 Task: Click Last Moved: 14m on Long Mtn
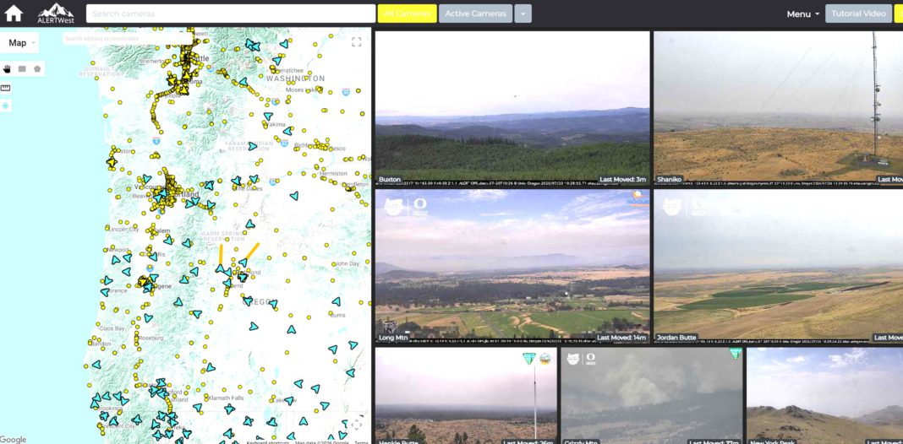pos(621,338)
